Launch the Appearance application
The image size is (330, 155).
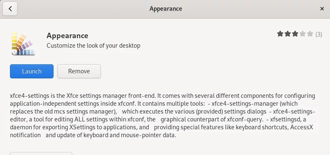[32, 71]
